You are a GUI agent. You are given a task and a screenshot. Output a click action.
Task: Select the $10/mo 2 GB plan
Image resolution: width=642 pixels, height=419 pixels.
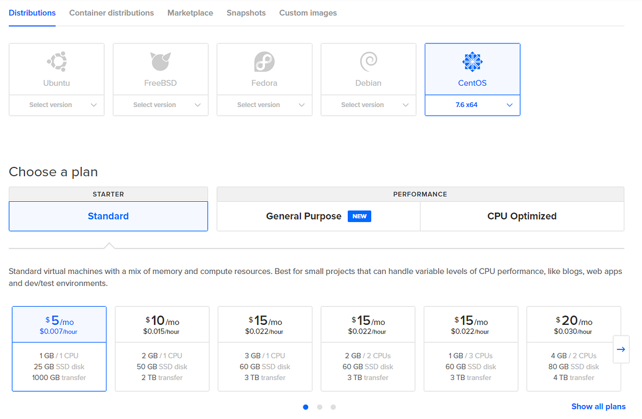[162, 349]
